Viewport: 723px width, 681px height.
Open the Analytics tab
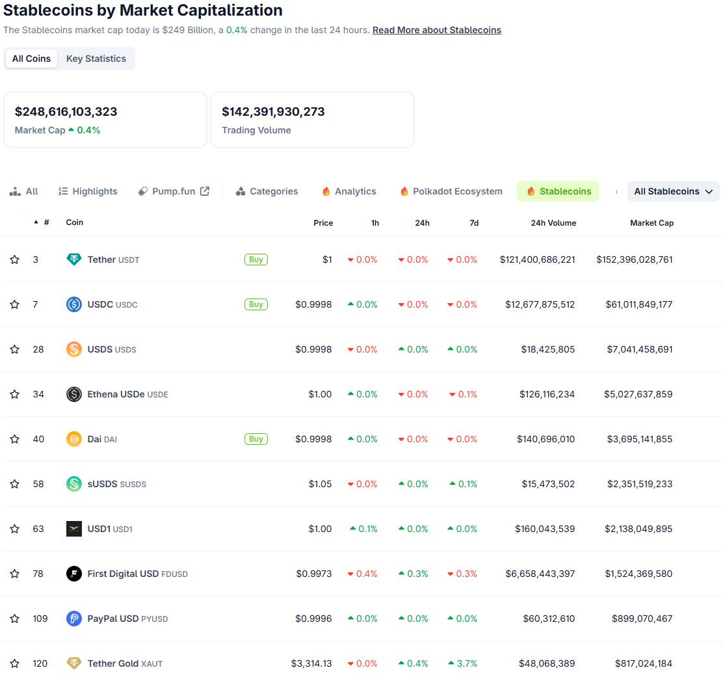pyautogui.click(x=349, y=191)
